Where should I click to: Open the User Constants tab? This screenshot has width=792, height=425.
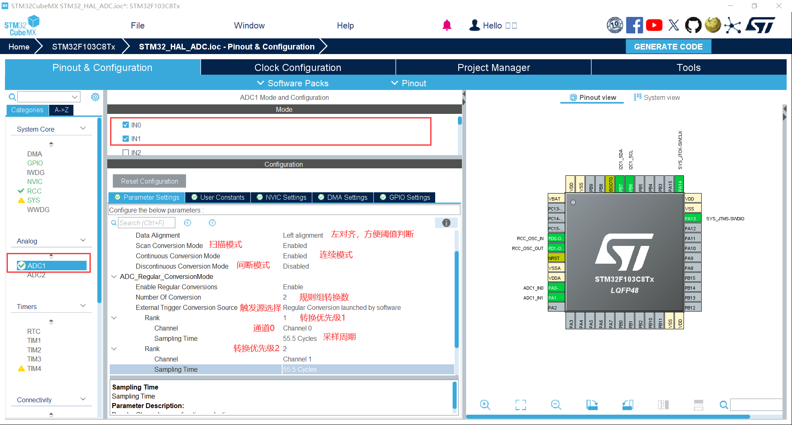(x=218, y=197)
